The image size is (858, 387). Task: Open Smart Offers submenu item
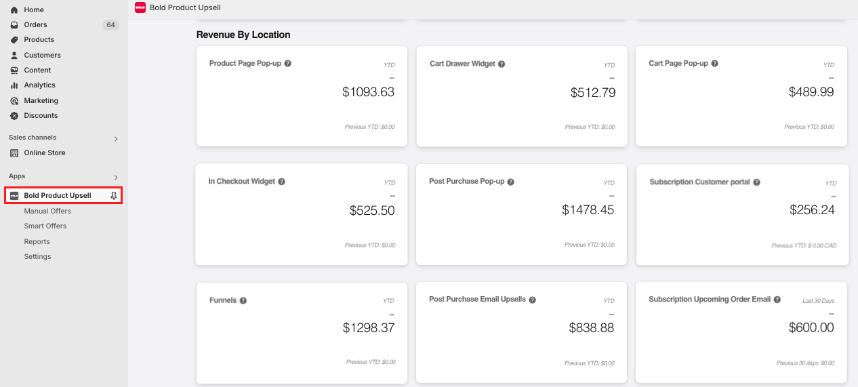coord(45,226)
